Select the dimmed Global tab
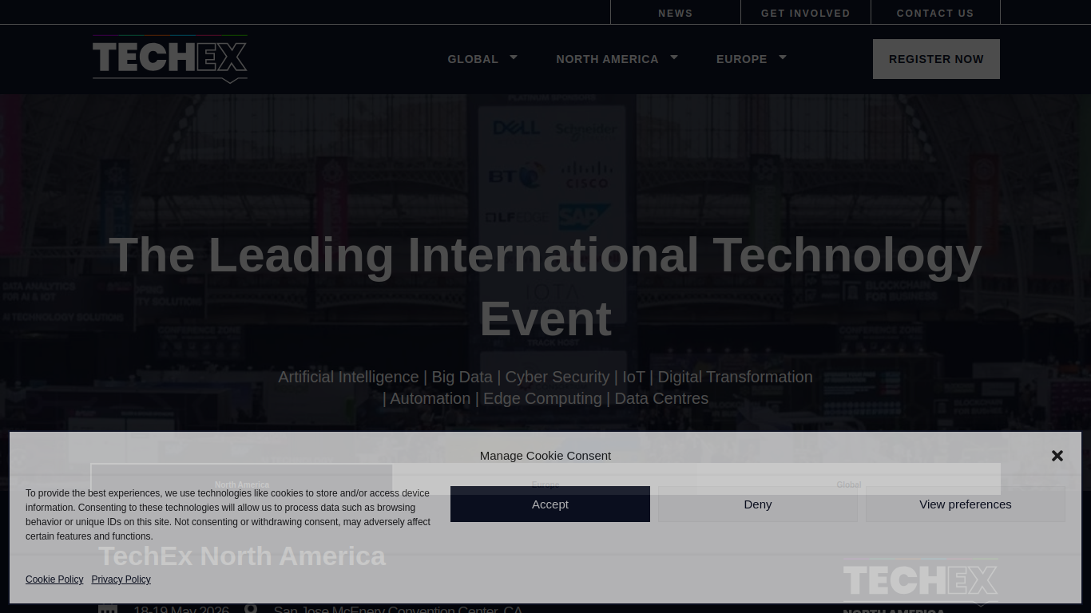Screen dimensions: 1091x613 [x=849, y=484]
